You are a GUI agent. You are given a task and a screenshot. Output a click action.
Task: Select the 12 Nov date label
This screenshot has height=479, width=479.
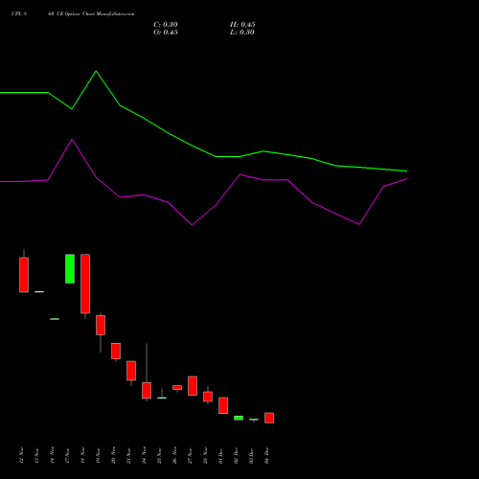[x=22, y=455]
